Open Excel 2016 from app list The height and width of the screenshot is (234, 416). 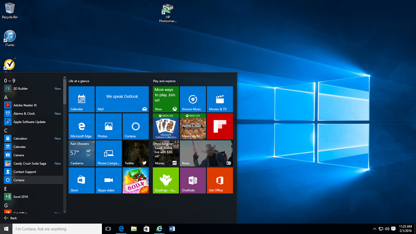pos(33,197)
